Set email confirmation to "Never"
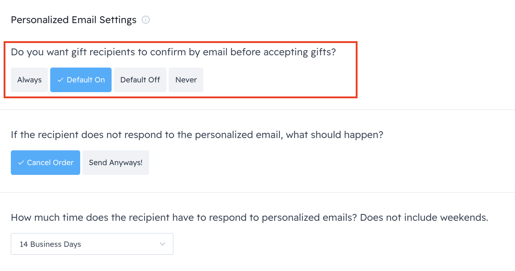Image resolution: width=515 pixels, height=271 pixels. coord(186,80)
